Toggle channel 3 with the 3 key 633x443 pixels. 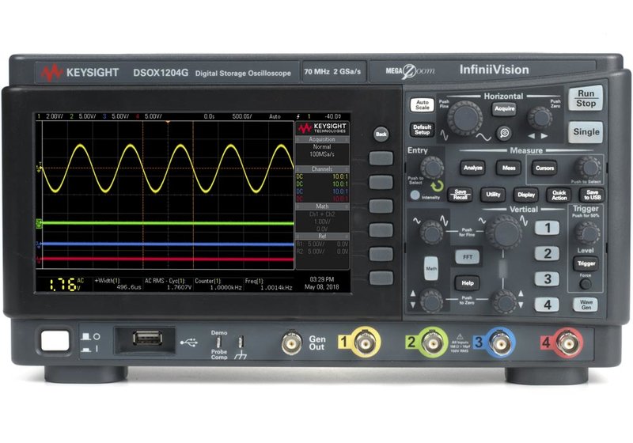[547, 278]
